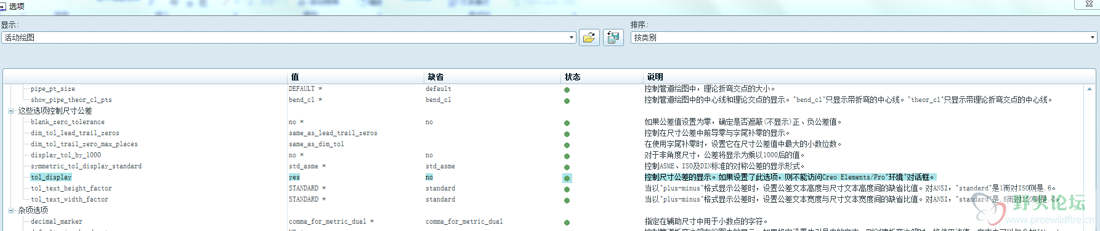Click std_asme * value cell
1100x231 pixels.
[307, 166]
